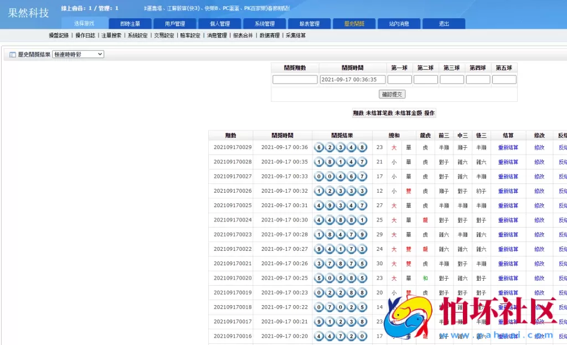Open the 個人管理 menu
567x345 pixels.
tap(219, 23)
